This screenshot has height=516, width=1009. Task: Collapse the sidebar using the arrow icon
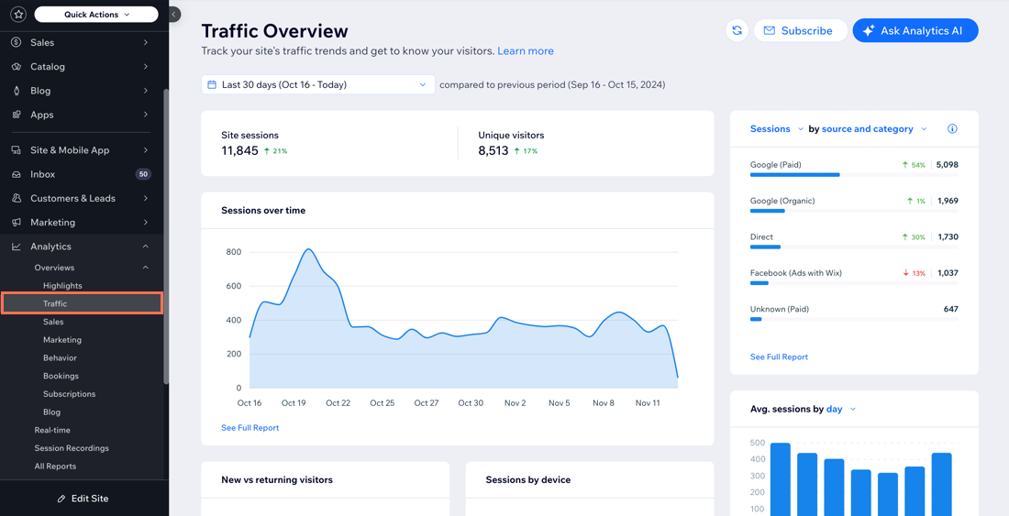(x=174, y=15)
